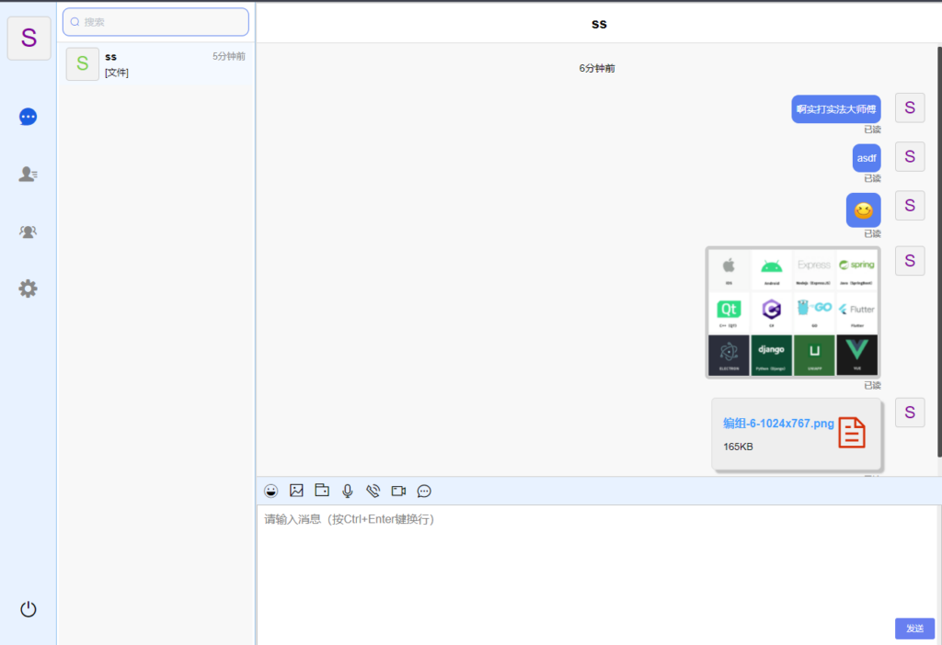Click the 啊实打实法大师傅 message bubble
The width and height of the screenshot is (942, 645).
tap(835, 109)
